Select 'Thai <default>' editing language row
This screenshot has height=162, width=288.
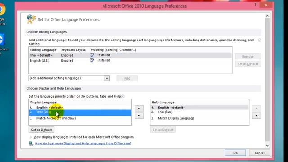[x=130, y=55]
